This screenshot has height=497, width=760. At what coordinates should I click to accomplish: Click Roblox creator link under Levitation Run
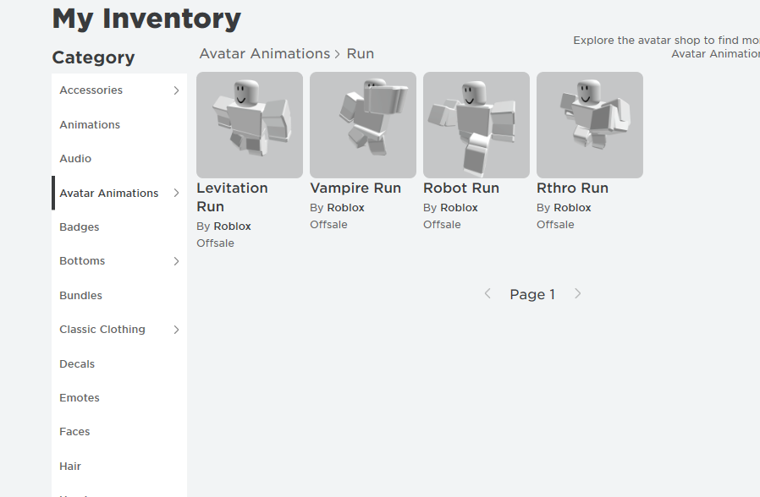(x=232, y=227)
